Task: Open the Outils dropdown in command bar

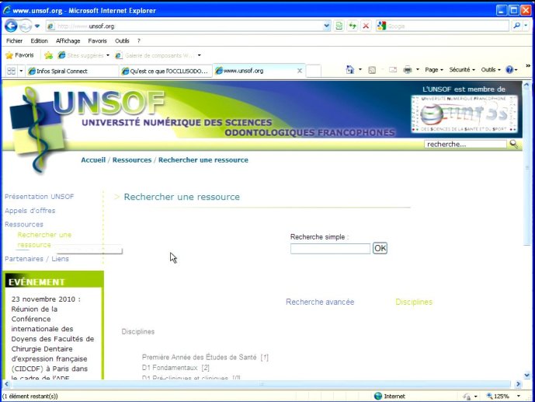Action: coord(491,70)
